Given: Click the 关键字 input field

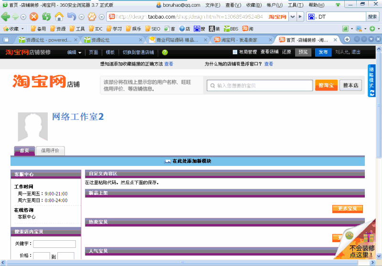Looking at the screenshot, I should (54, 244).
